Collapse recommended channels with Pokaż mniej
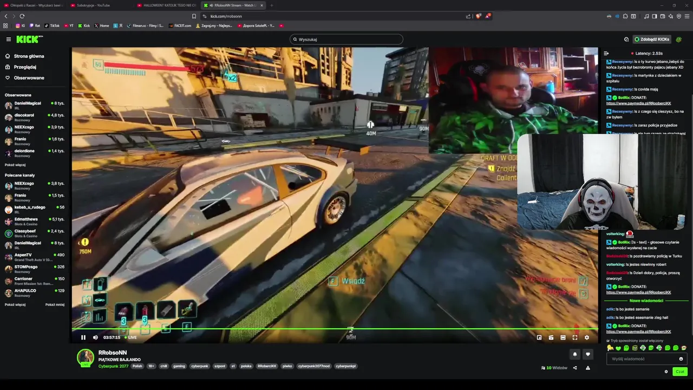The width and height of the screenshot is (693, 390). pyautogui.click(x=55, y=304)
